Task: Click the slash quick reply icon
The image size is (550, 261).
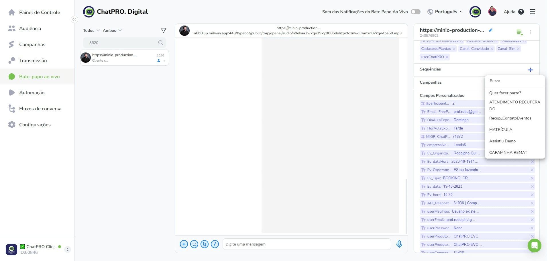Action: [215, 244]
